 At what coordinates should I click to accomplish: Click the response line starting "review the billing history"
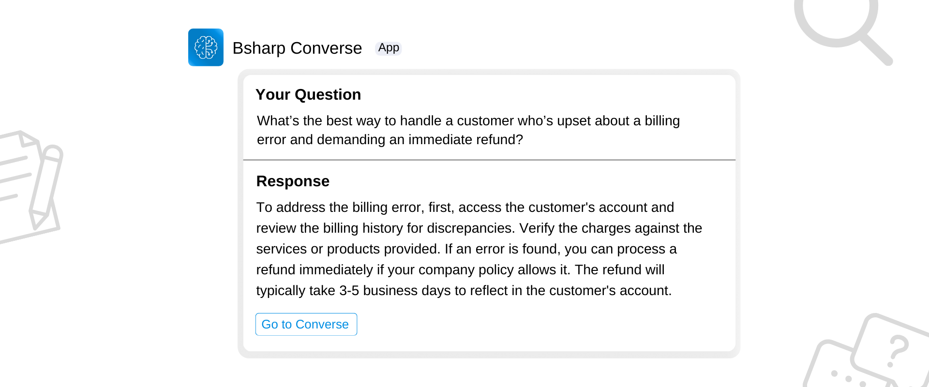click(x=479, y=228)
